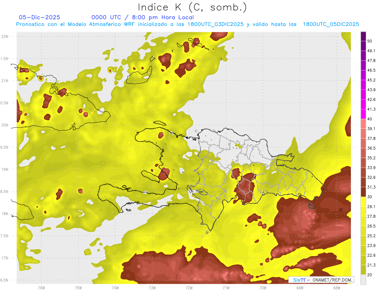Click the "74W" longitude label

coord(115,288)
